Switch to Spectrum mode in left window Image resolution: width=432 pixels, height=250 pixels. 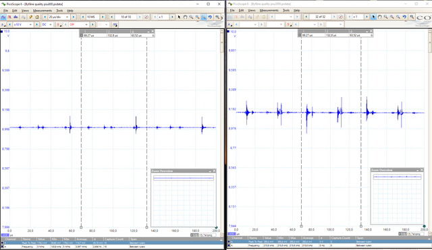point(16,17)
